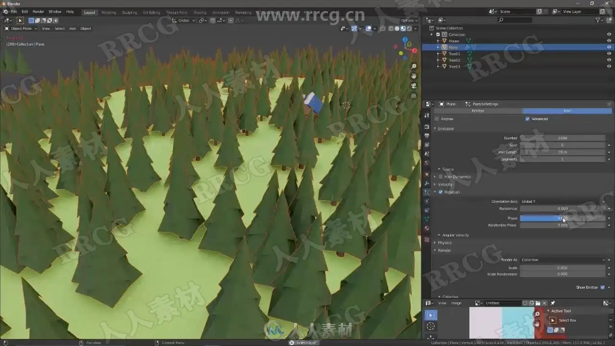This screenshot has height=346, width=615.
Task: Click the Blender logo in the menu bar
Action: [5, 12]
